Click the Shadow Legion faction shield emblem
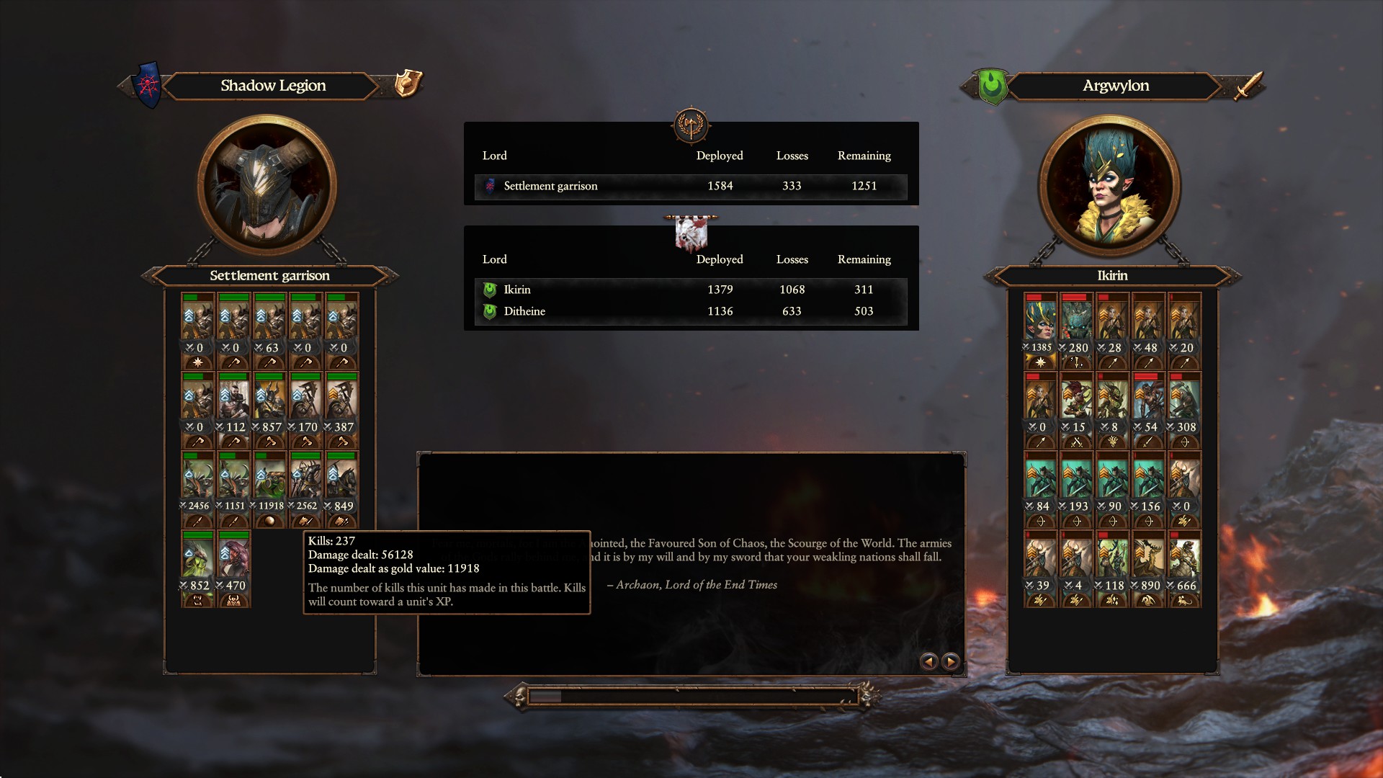Viewport: 1383px width, 778px height. pyautogui.click(x=148, y=86)
